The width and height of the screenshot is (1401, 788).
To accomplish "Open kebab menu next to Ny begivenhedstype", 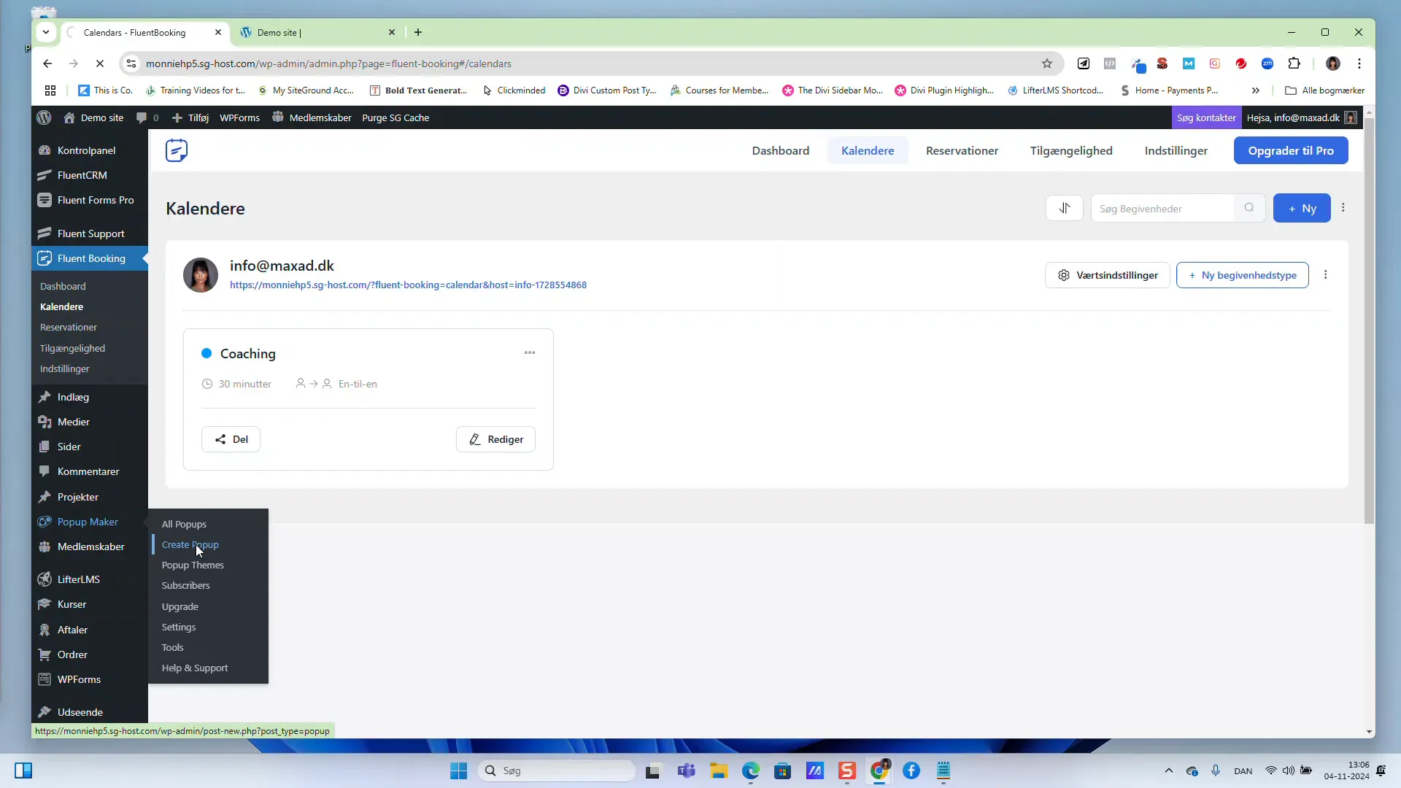I will (1326, 275).
